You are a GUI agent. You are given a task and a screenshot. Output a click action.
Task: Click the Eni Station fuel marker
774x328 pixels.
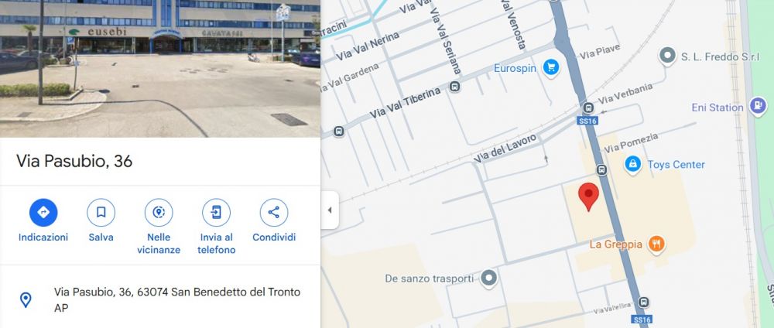pos(758,105)
